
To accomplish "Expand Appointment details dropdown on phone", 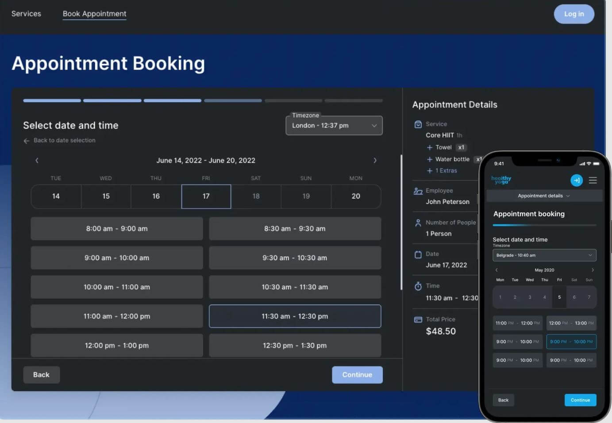I will [544, 196].
